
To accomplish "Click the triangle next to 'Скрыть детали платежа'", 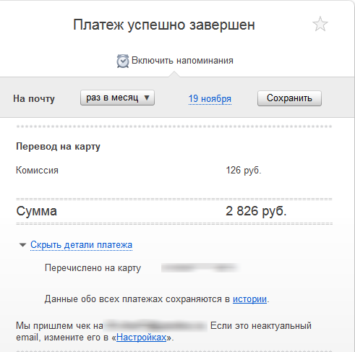I will coord(22,245).
